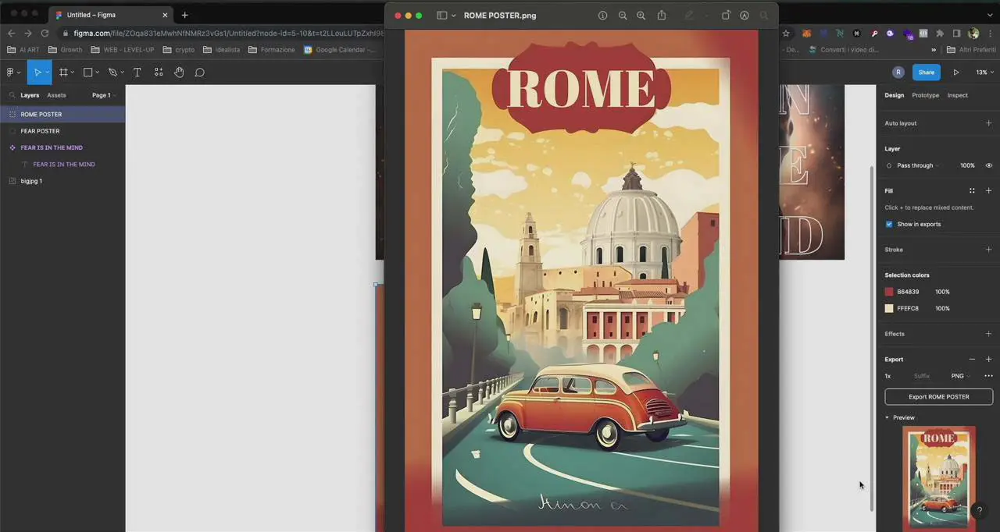Open the 13% zoom level dropdown
Image resolution: width=1000 pixels, height=532 pixels.
click(983, 73)
